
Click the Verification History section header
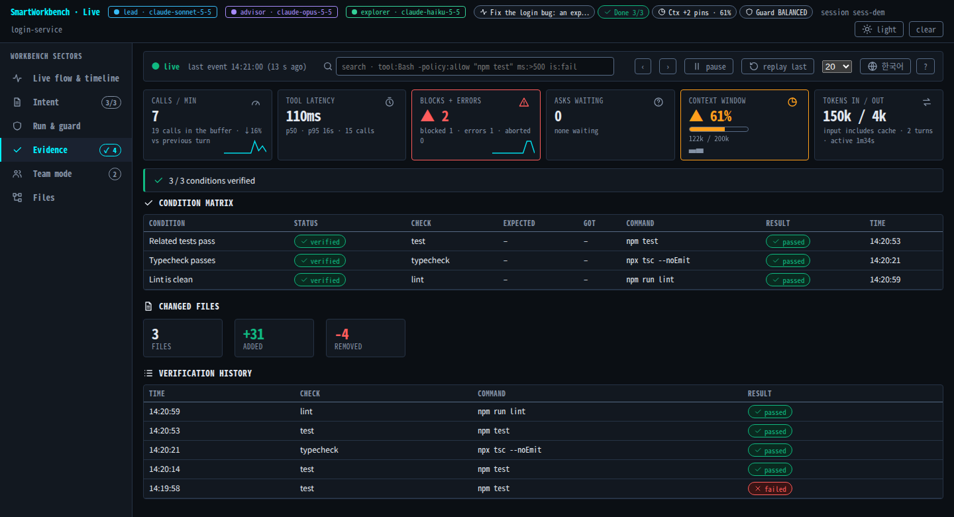198,373
